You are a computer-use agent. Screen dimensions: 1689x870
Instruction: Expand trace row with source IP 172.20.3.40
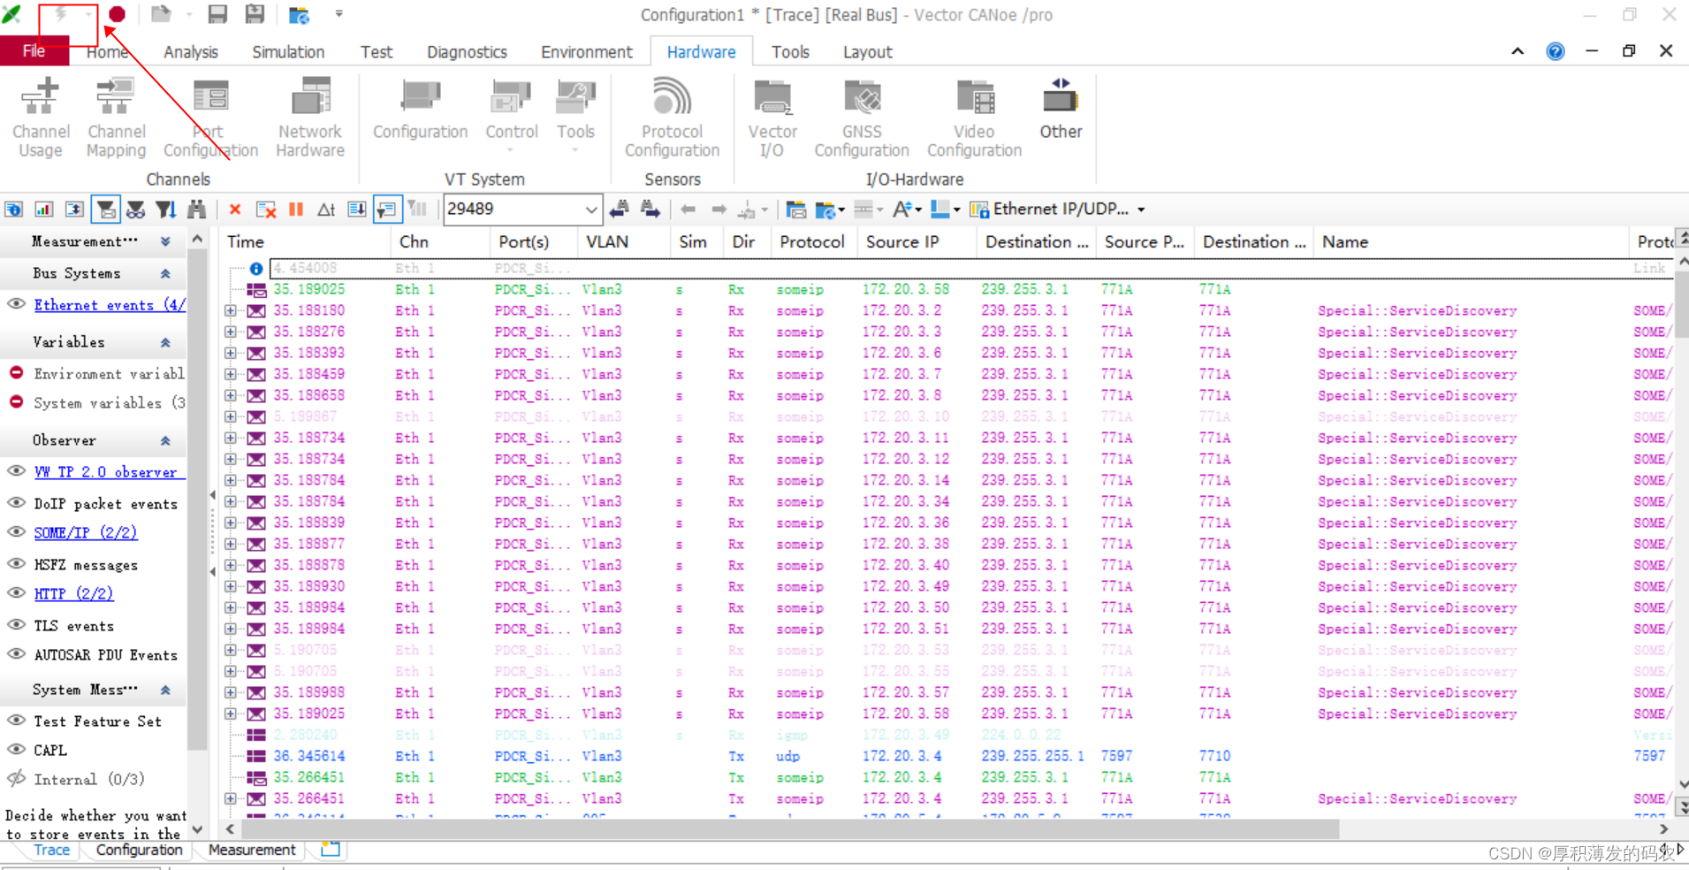[x=231, y=565]
